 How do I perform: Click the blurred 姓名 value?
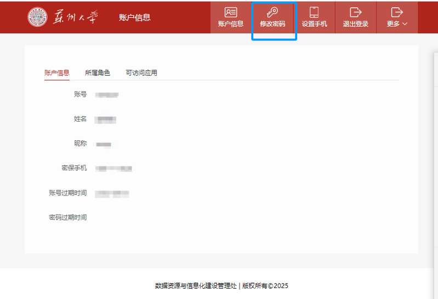[x=105, y=119]
